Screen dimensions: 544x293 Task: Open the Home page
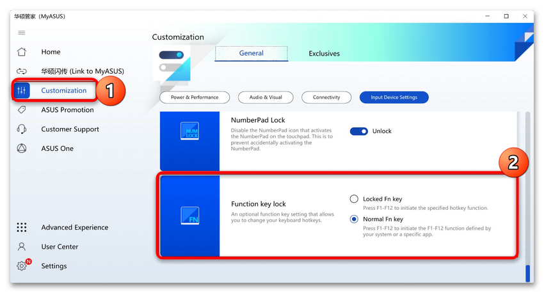point(51,52)
